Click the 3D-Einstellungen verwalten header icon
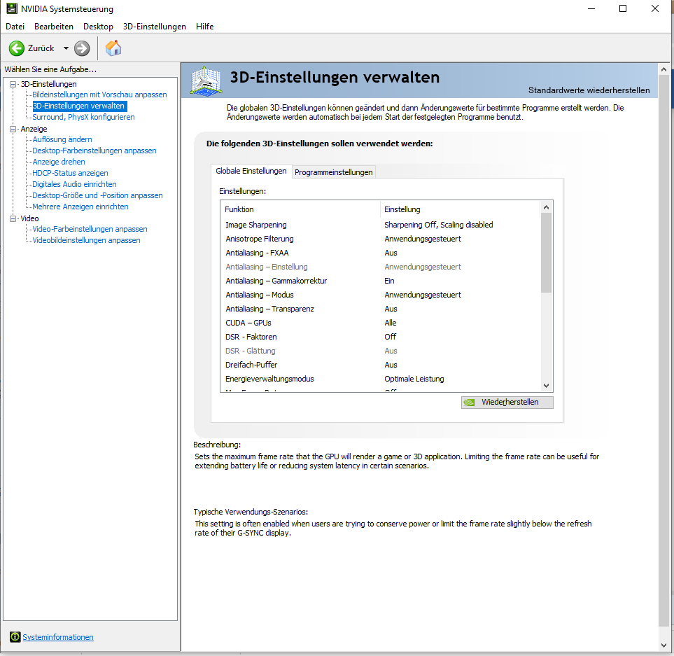 pyautogui.click(x=206, y=81)
